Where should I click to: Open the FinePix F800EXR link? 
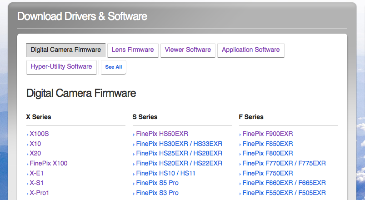tap(268, 154)
